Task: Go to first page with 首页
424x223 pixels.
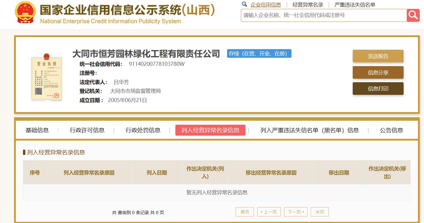Action: tap(245, 212)
